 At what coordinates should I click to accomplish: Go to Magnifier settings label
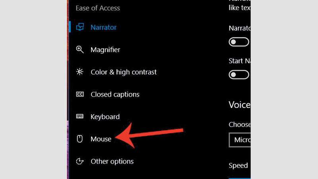pyautogui.click(x=105, y=50)
